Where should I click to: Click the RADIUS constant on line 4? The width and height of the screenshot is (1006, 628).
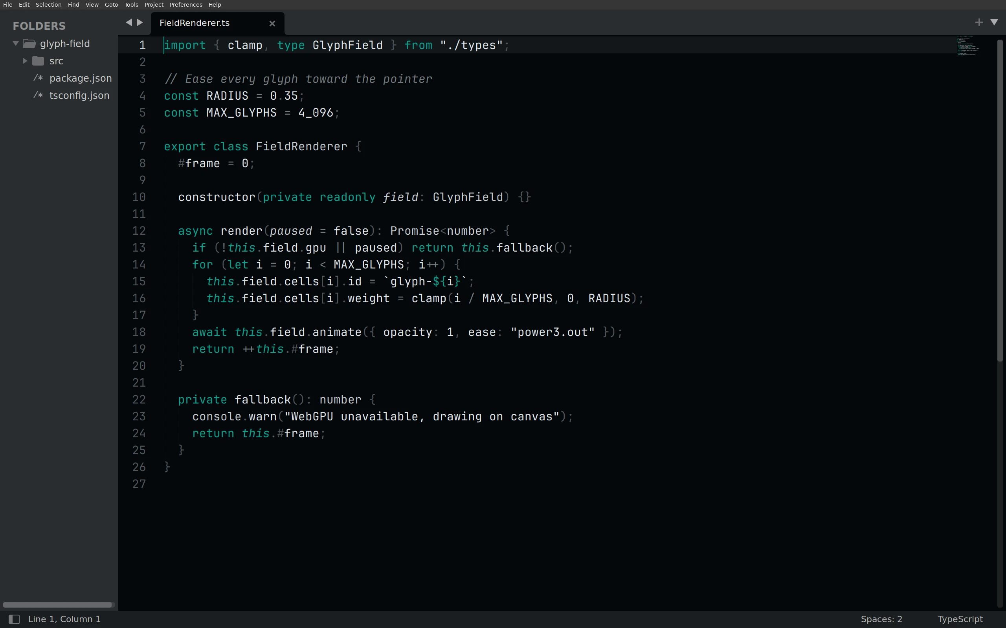(228, 96)
